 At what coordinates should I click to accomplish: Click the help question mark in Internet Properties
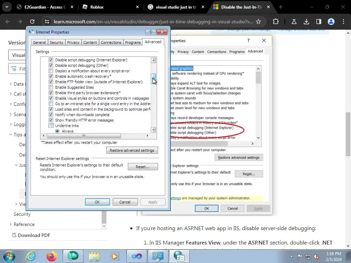(151, 32)
